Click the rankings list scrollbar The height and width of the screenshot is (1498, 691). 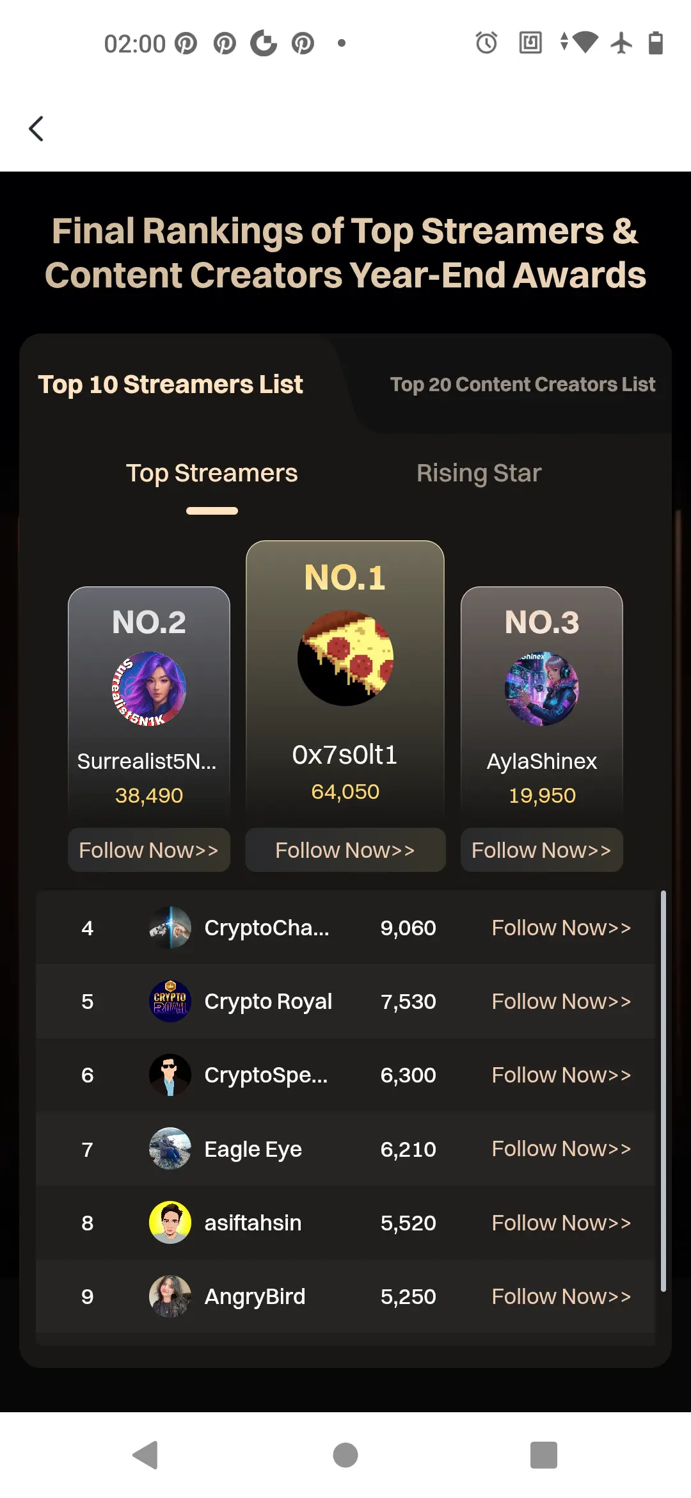pyautogui.click(x=663, y=1091)
